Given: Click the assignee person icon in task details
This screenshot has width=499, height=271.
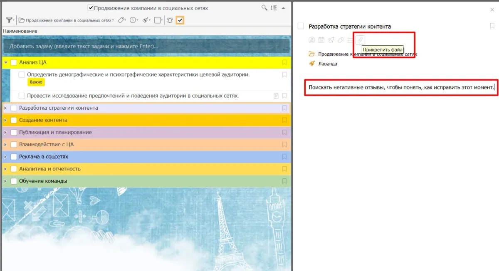Looking at the screenshot, I should [x=312, y=40].
